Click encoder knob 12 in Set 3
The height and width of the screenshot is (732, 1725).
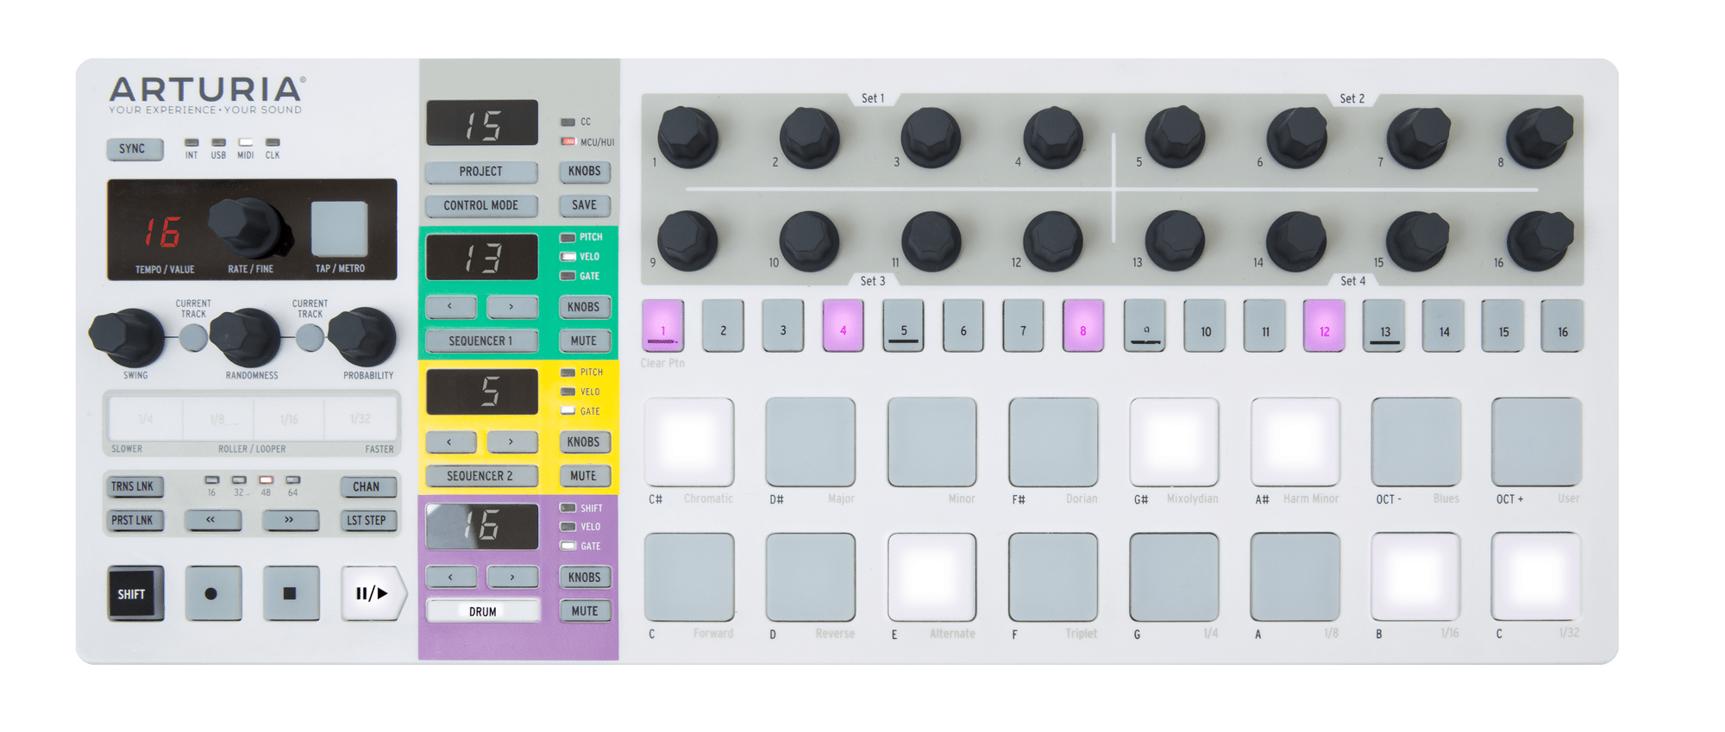pos(1052,241)
